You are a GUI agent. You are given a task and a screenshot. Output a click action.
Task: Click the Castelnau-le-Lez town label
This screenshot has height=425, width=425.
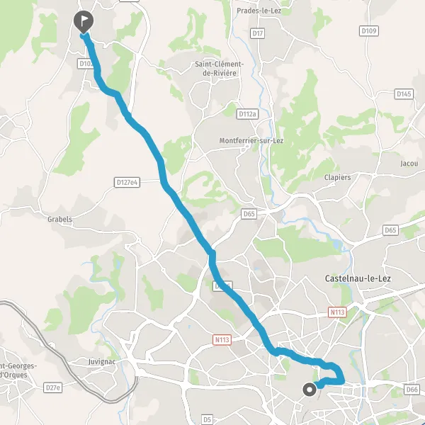(358, 278)
